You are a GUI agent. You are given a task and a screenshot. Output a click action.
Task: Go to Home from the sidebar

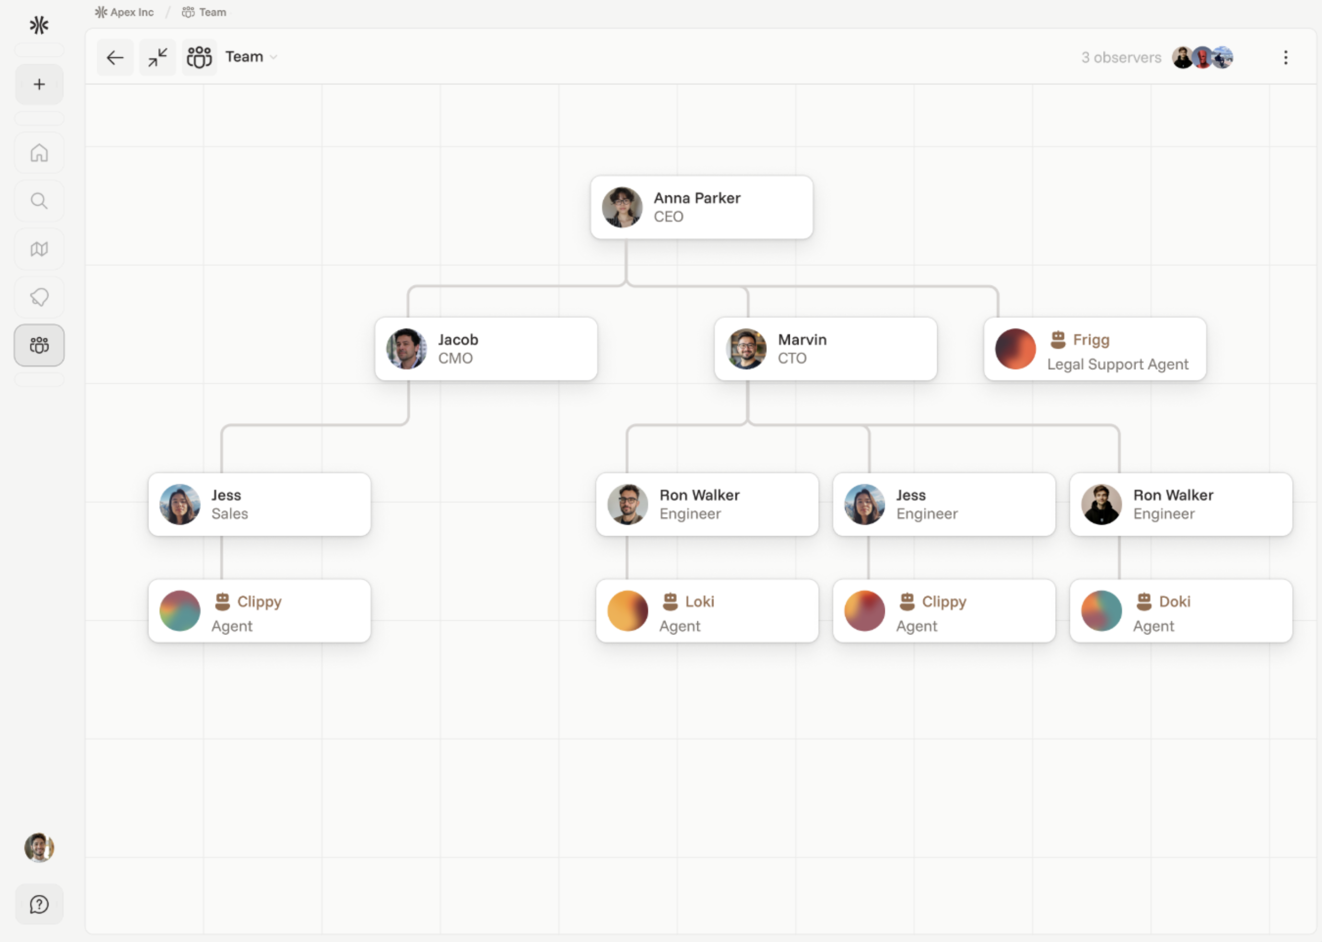pyautogui.click(x=39, y=152)
